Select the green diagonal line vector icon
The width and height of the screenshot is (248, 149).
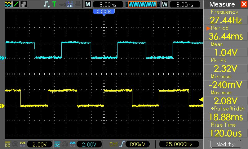pos(16,4)
